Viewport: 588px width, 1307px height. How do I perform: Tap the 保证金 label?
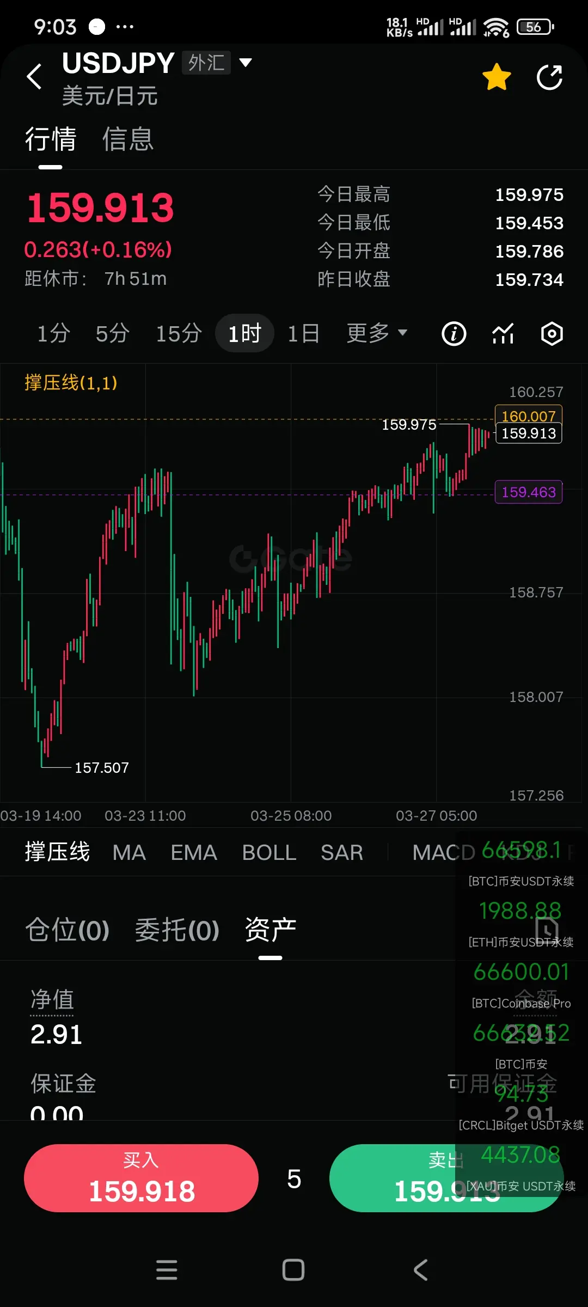point(63,1083)
